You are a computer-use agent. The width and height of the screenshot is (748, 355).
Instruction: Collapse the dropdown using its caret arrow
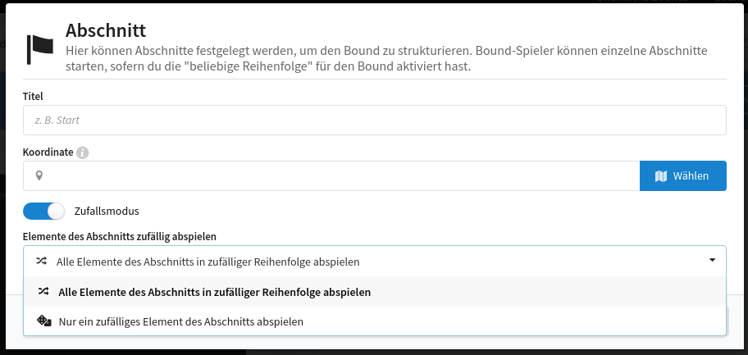pos(712,261)
